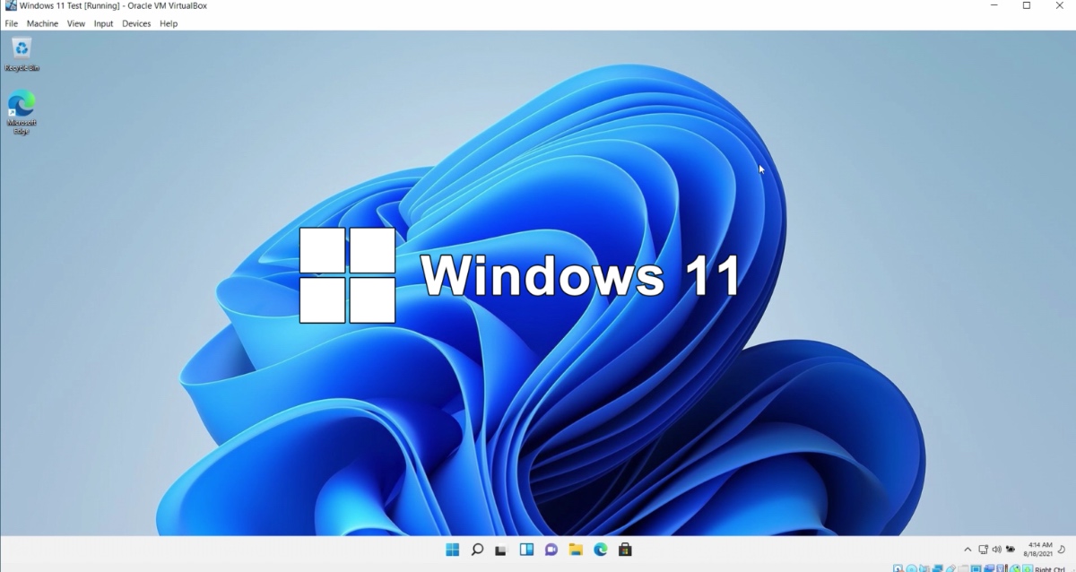Screen dimensions: 1076x572
Task: Click the guest network tray icon
Action: tap(983, 550)
